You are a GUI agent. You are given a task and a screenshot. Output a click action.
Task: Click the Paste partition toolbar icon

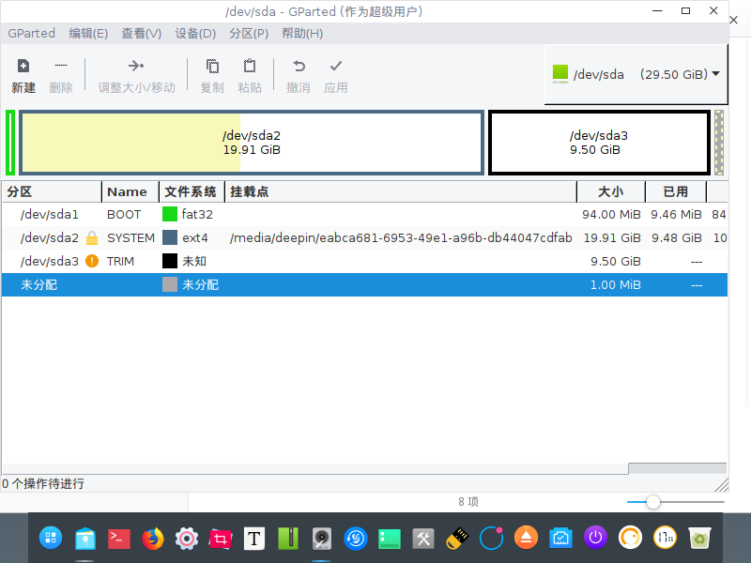click(250, 66)
